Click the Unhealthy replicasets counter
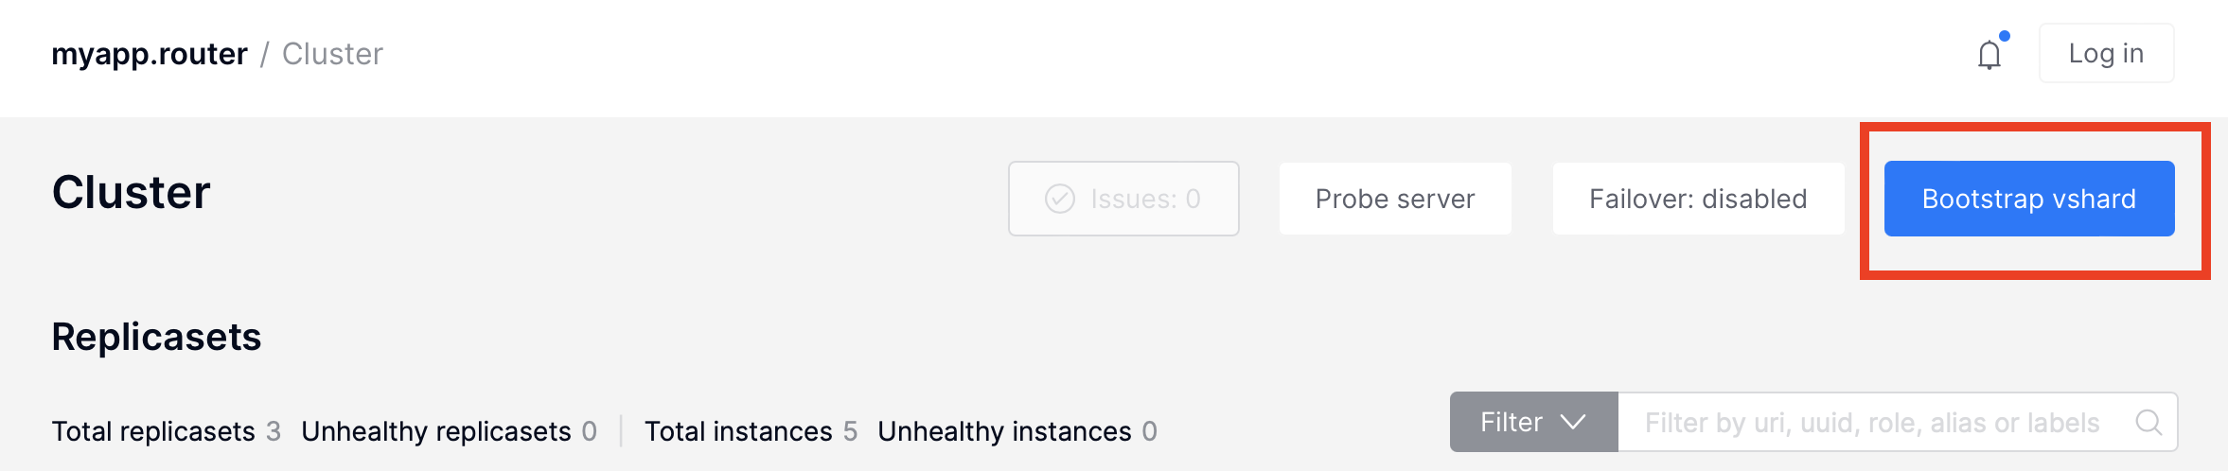The image size is (2228, 471). coord(449,431)
